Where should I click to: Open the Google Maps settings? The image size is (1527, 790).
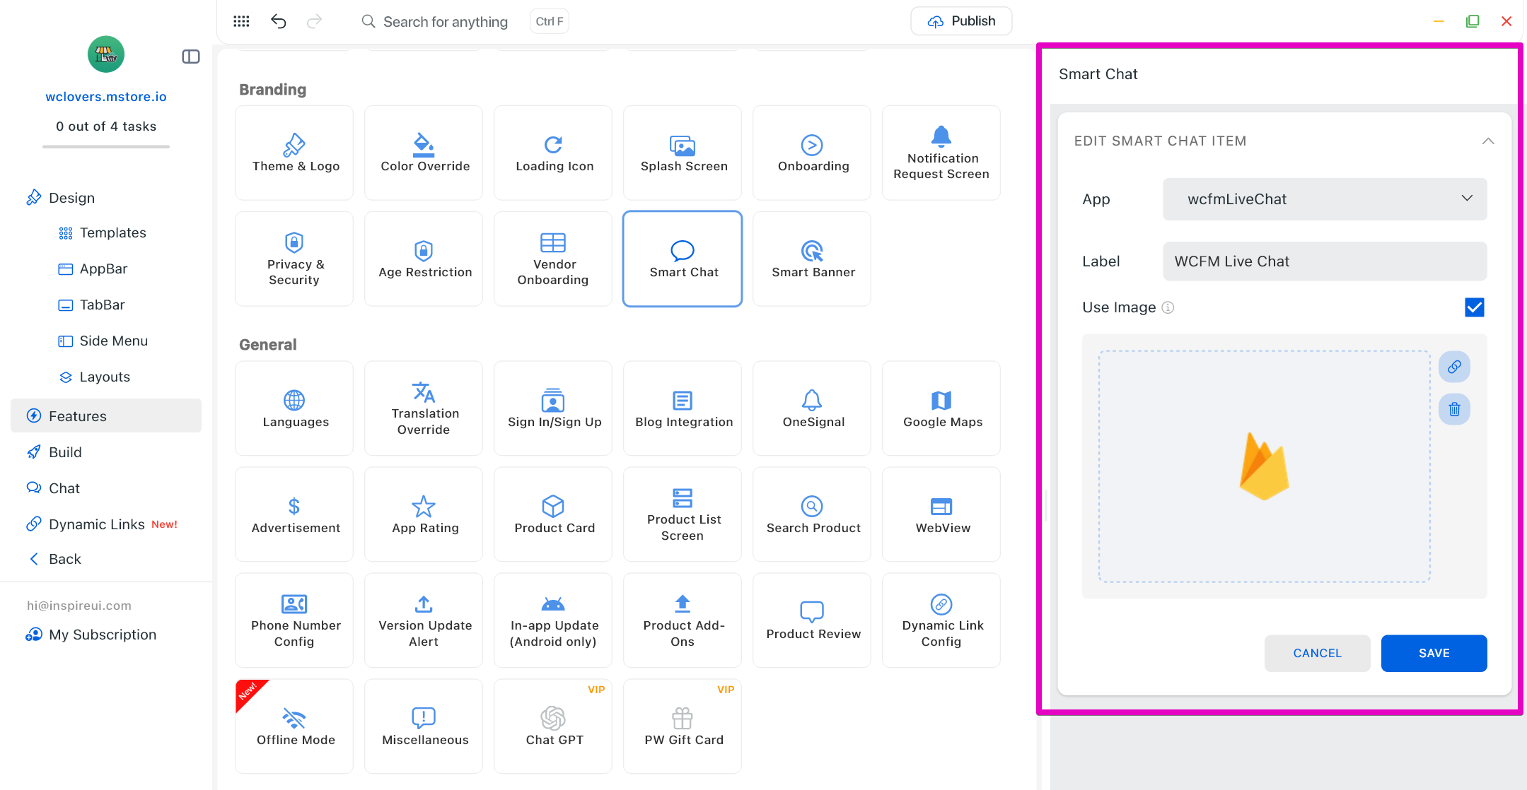[x=941, y=408]
